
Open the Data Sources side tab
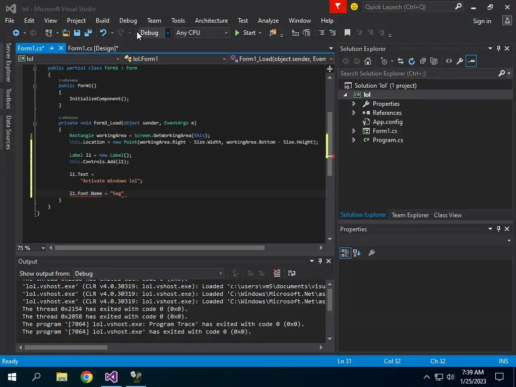[8, 133]
